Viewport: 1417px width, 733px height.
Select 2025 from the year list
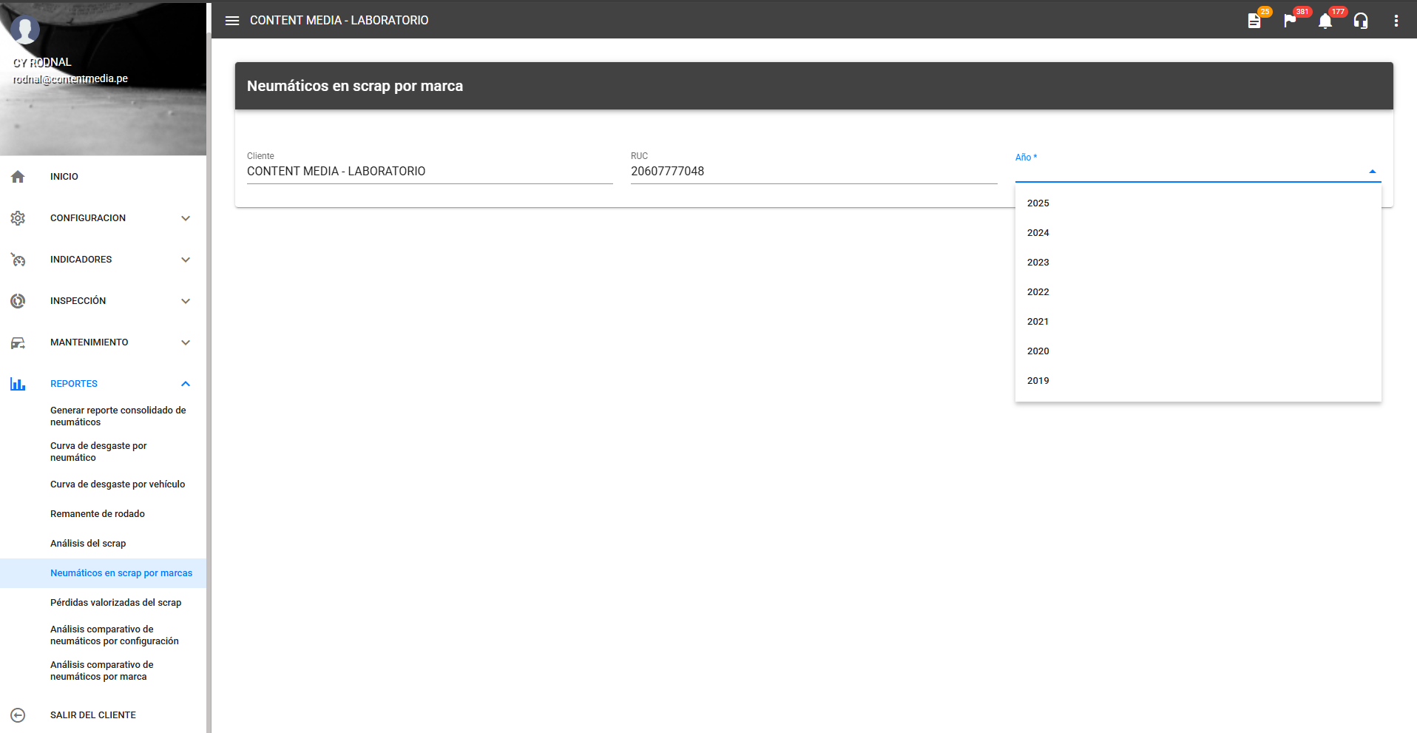(x=1038, y=203)
